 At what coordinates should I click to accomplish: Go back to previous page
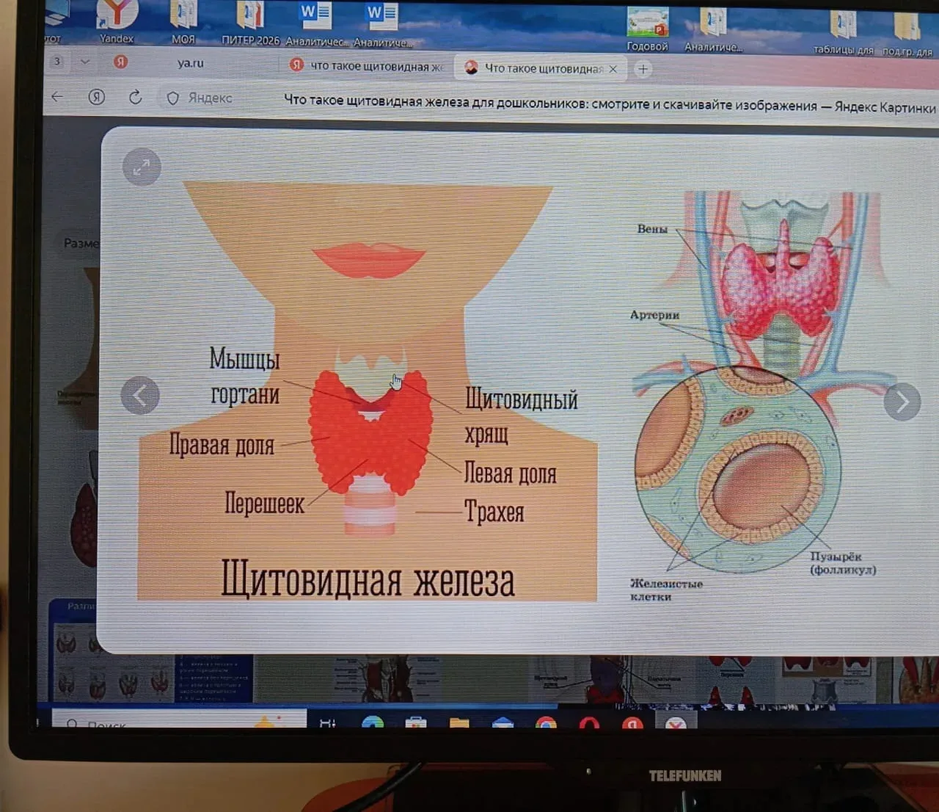pyautogui.click(x=57, y=96)
